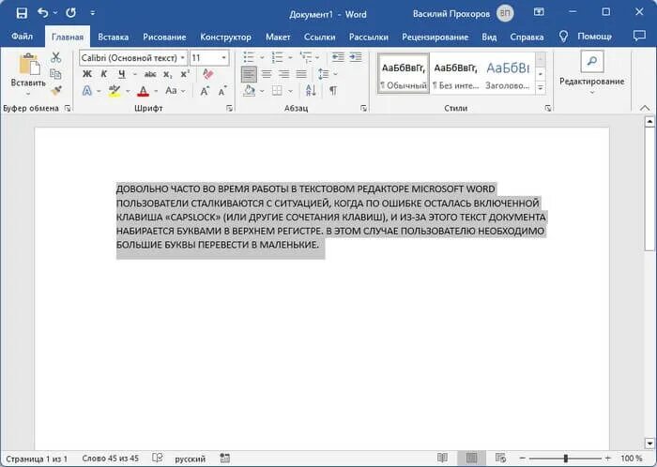Image resolution: width=657 pixels, height=467 pixels.
Task: Apply red font color
Action: (144, 91)
